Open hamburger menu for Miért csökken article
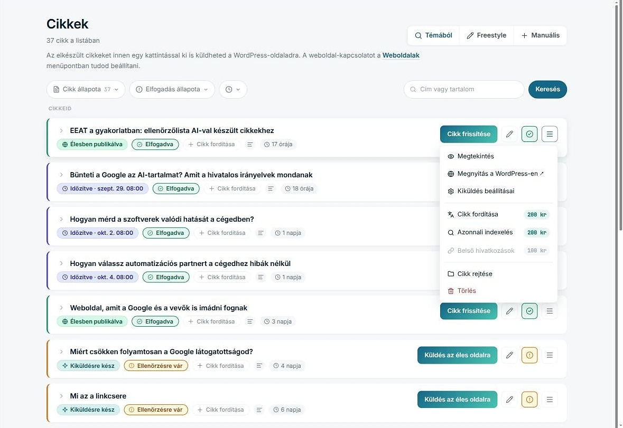 tap(550, 355)
